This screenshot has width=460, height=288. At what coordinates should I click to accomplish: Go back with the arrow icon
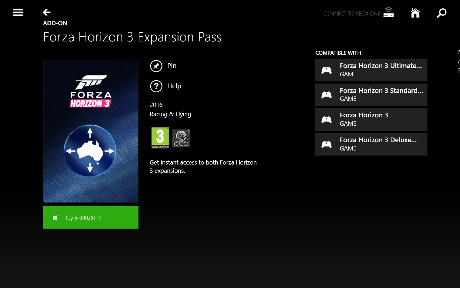[x=47, y=13]
